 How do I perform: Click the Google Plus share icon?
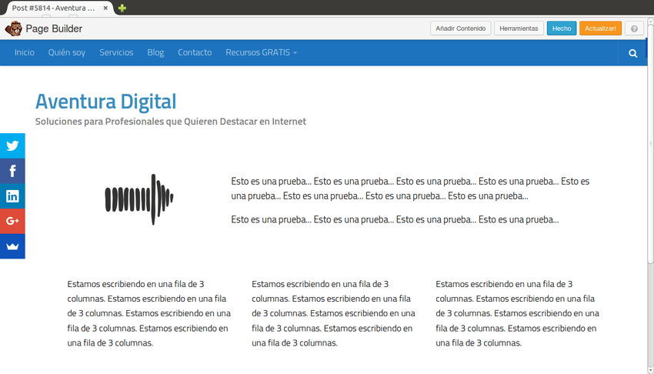12,221
